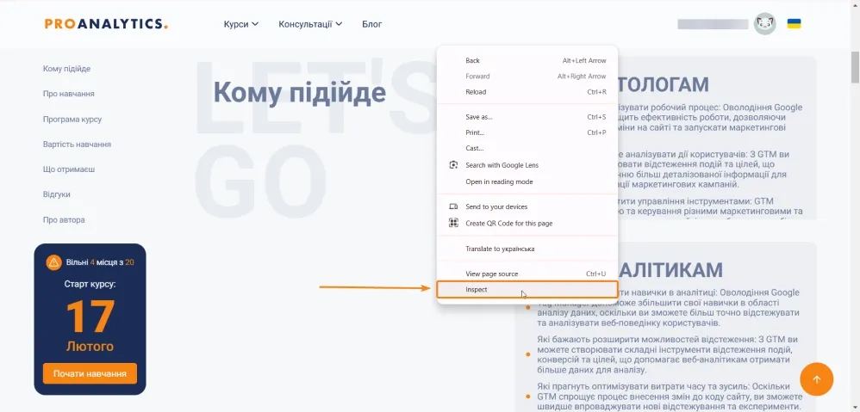Expand the Консультації dropdown
This screenshot has height=412, width=860.
click(x=310, y=24)
